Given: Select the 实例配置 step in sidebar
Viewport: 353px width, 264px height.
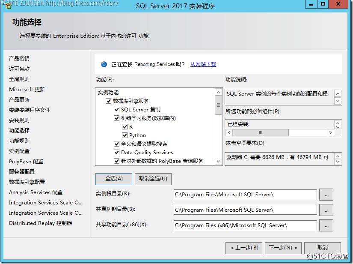Looking at the screenshot, I should coord(19,151).
